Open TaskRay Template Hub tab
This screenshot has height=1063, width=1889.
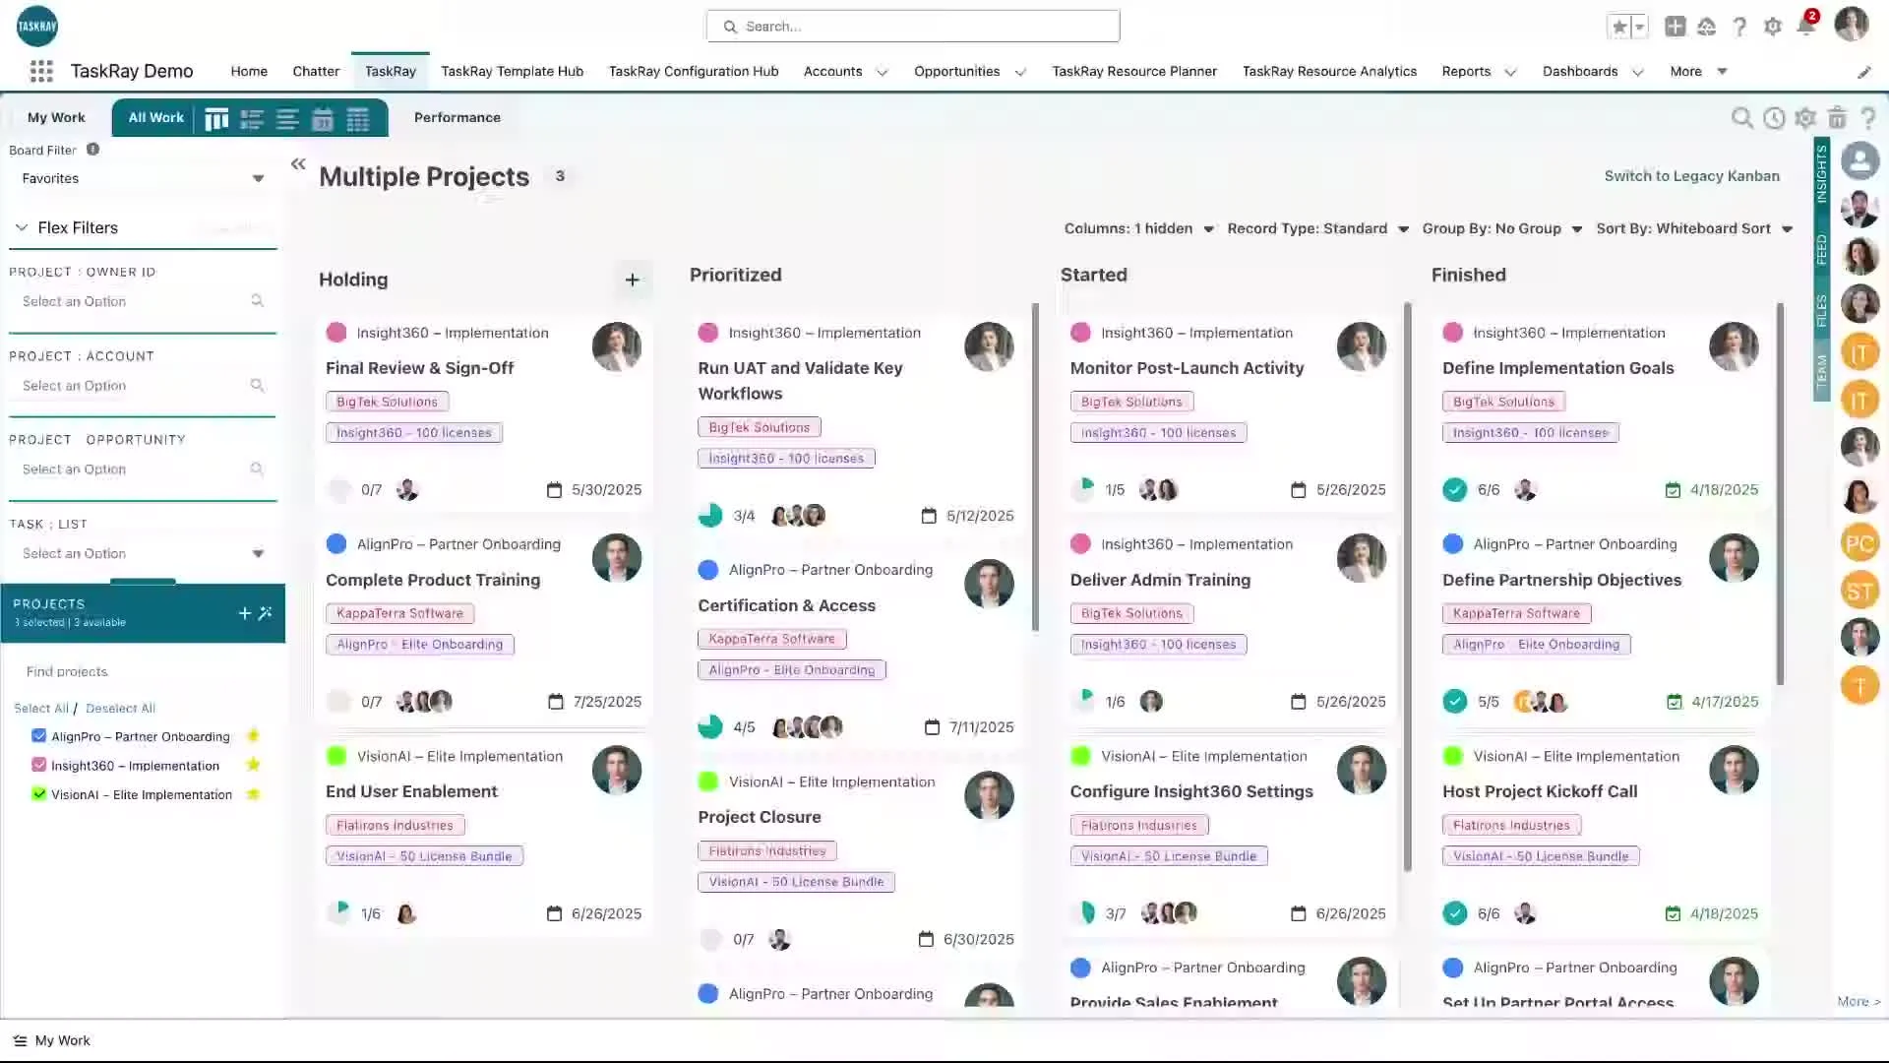click(512, 71)
